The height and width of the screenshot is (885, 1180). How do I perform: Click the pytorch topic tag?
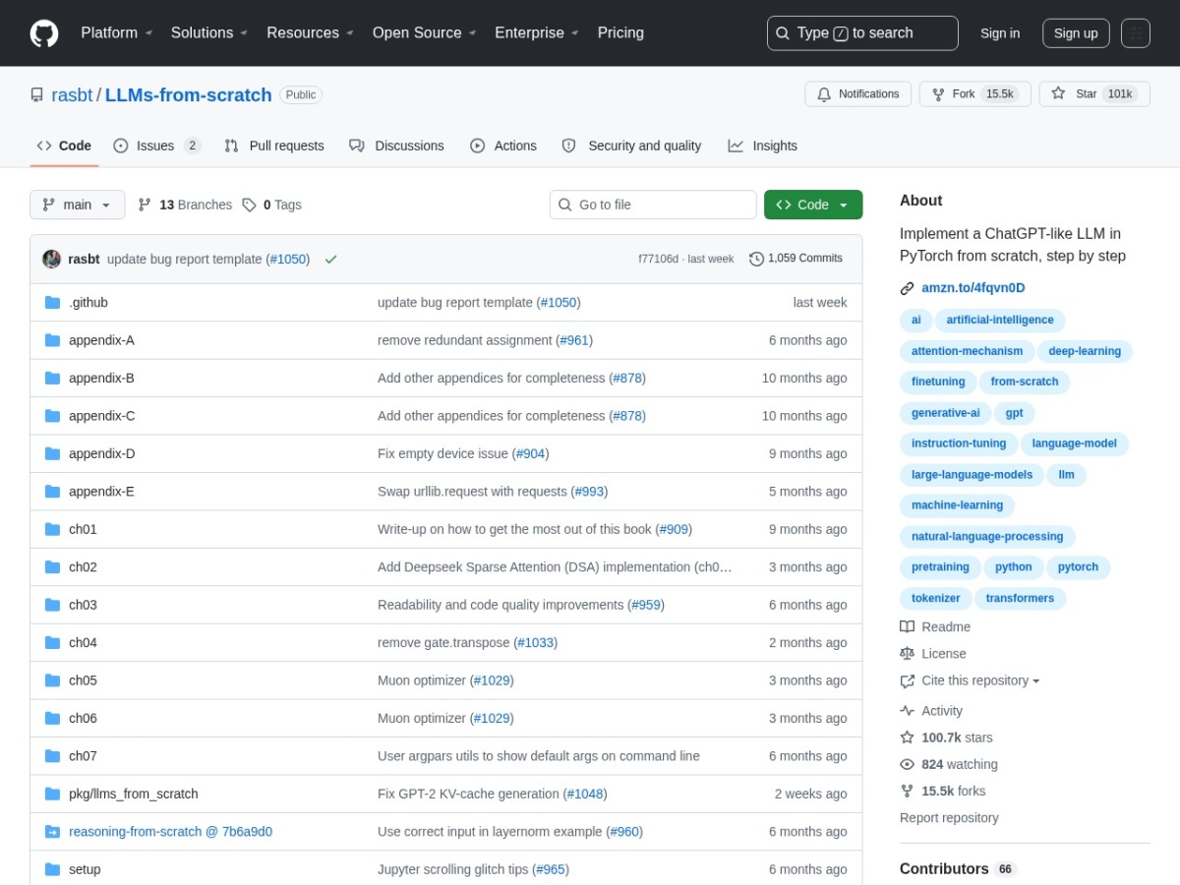click(x=1079, y=567)
